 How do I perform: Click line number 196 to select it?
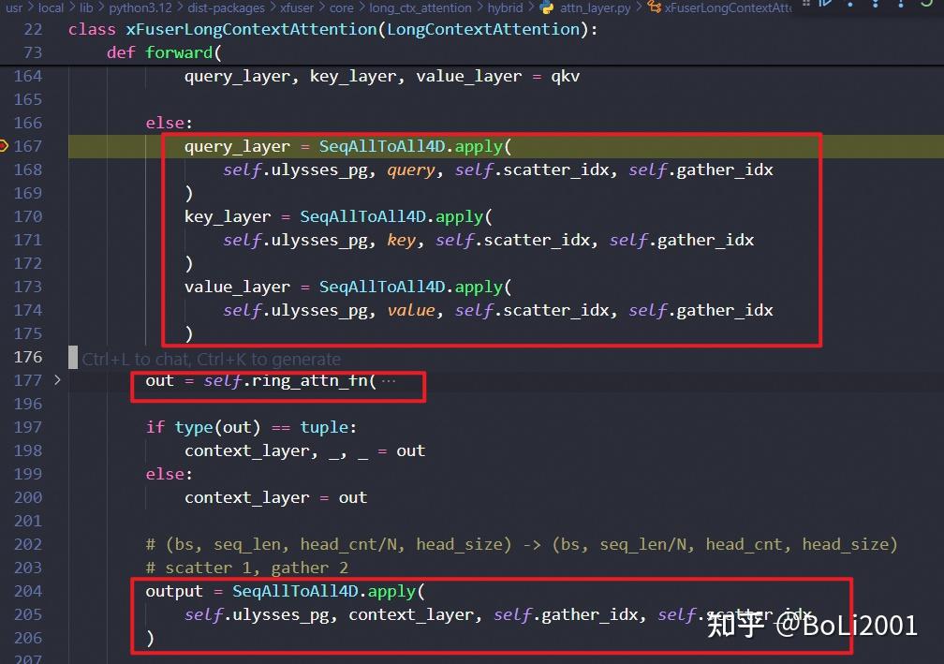(28, 403)
